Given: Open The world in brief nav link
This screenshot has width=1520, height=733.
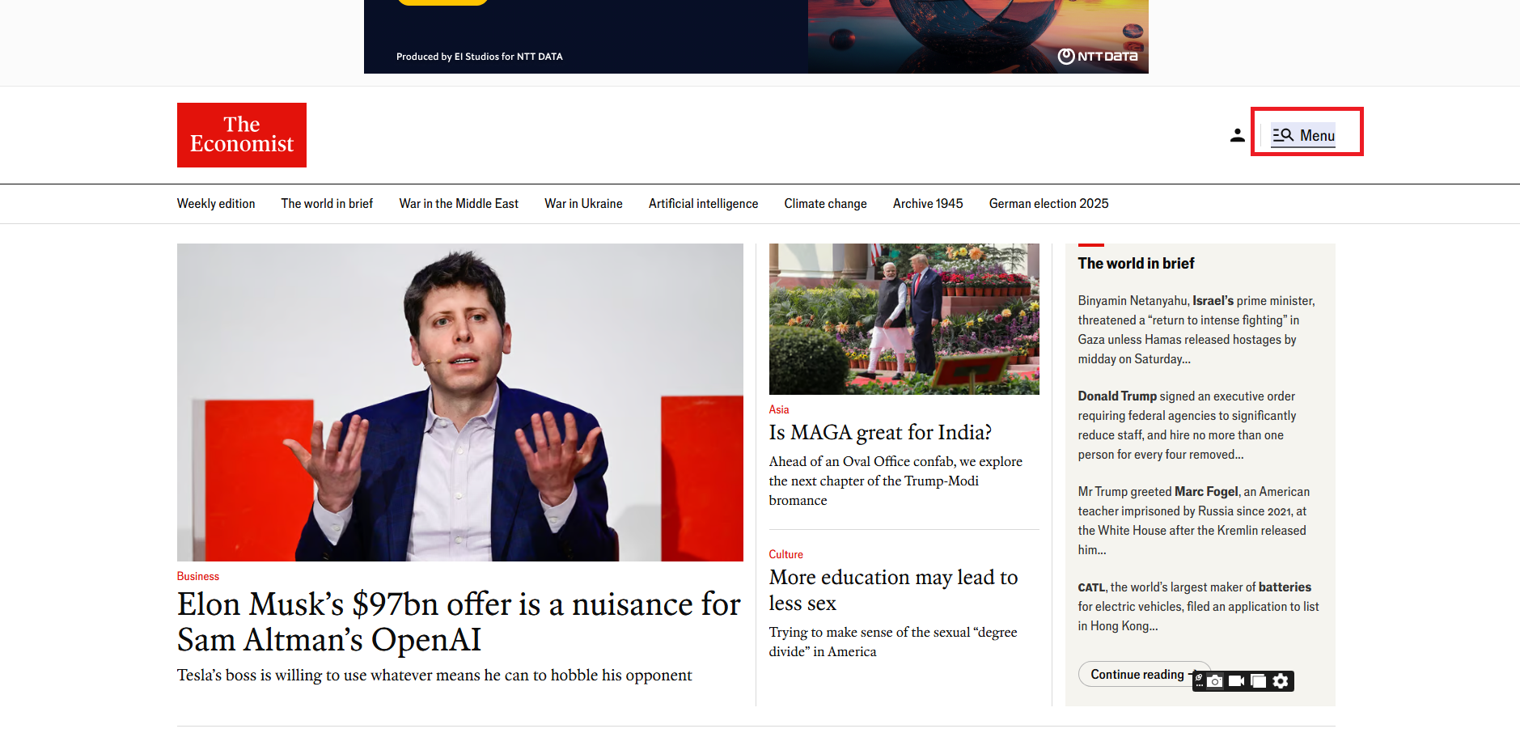Looking at the screenshot, I should 327,204.
